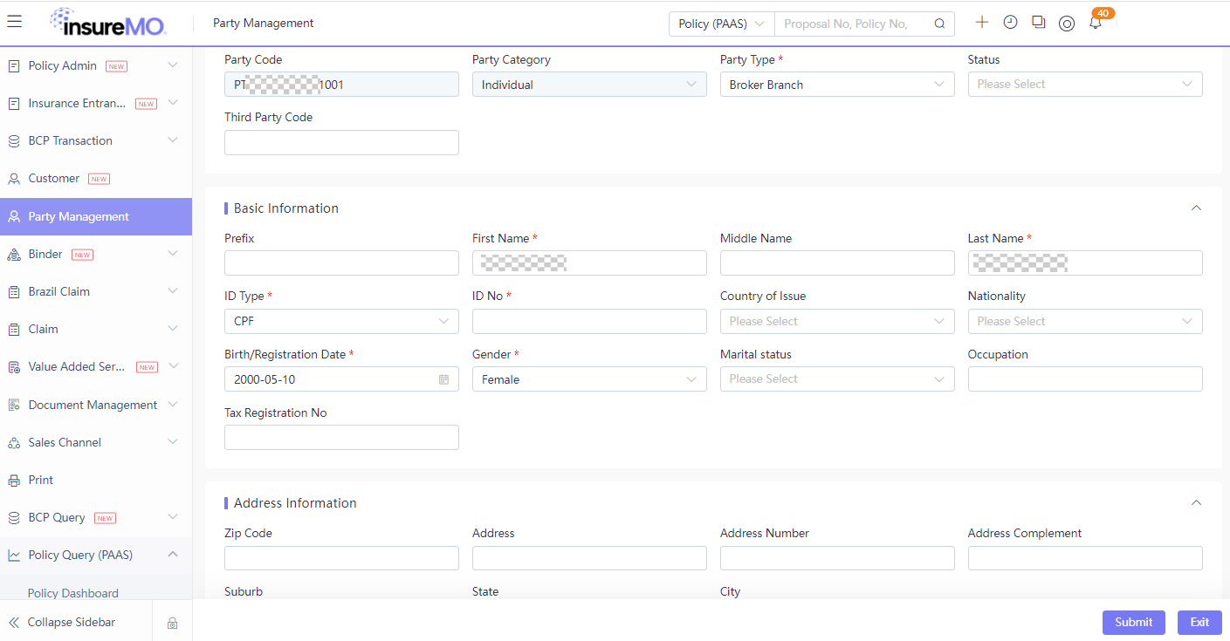1230x641 pixels.
Task: Collapse the Basic Information section
Action: 1196,208
